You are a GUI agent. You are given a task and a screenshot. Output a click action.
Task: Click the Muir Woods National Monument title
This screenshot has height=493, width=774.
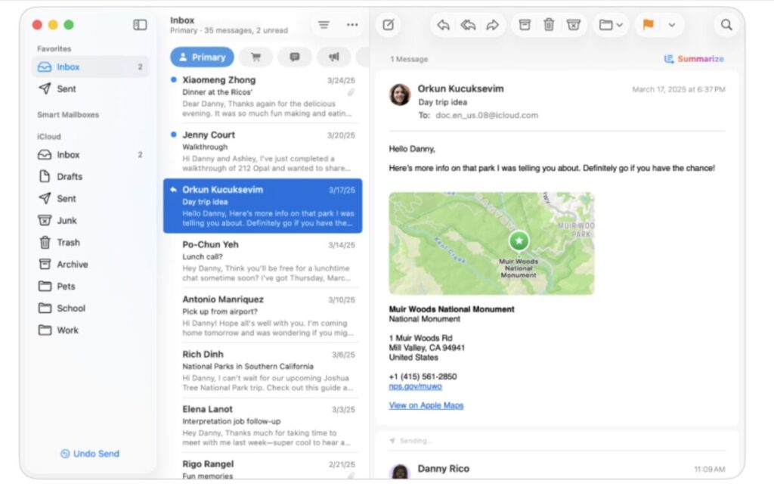(452, 309)
